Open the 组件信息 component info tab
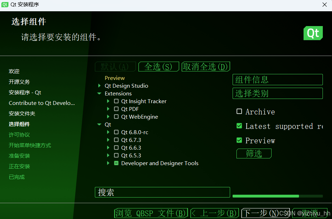 (278, 80)
